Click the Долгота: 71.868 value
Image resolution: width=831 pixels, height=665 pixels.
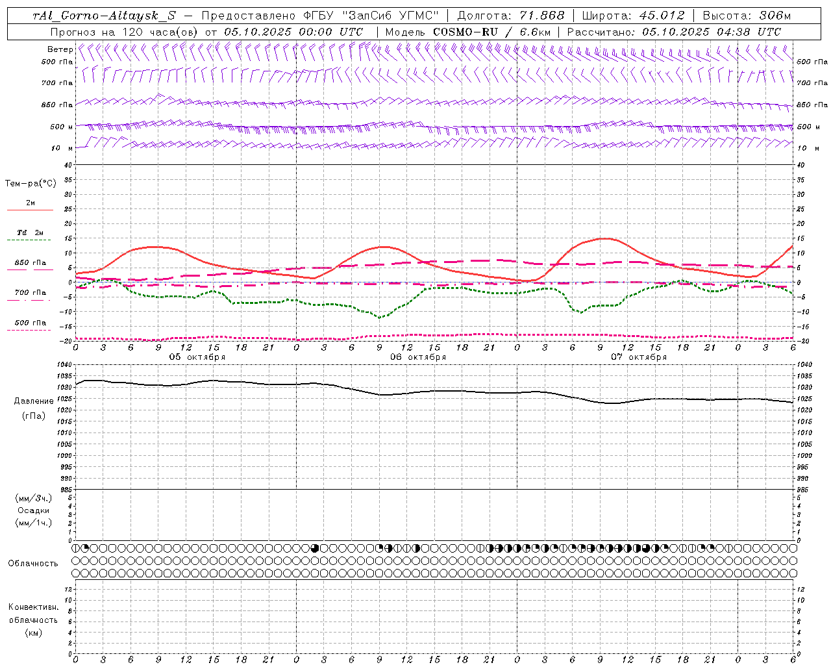[x=511, y=16]
